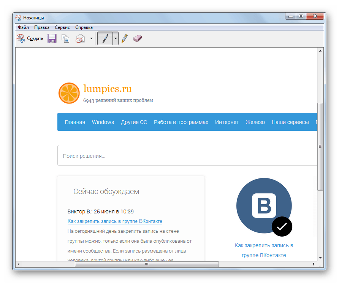339x283 pixels.
Task: Click the Создать (New snip) scissors icon
Action: click(x=21, y=38)
